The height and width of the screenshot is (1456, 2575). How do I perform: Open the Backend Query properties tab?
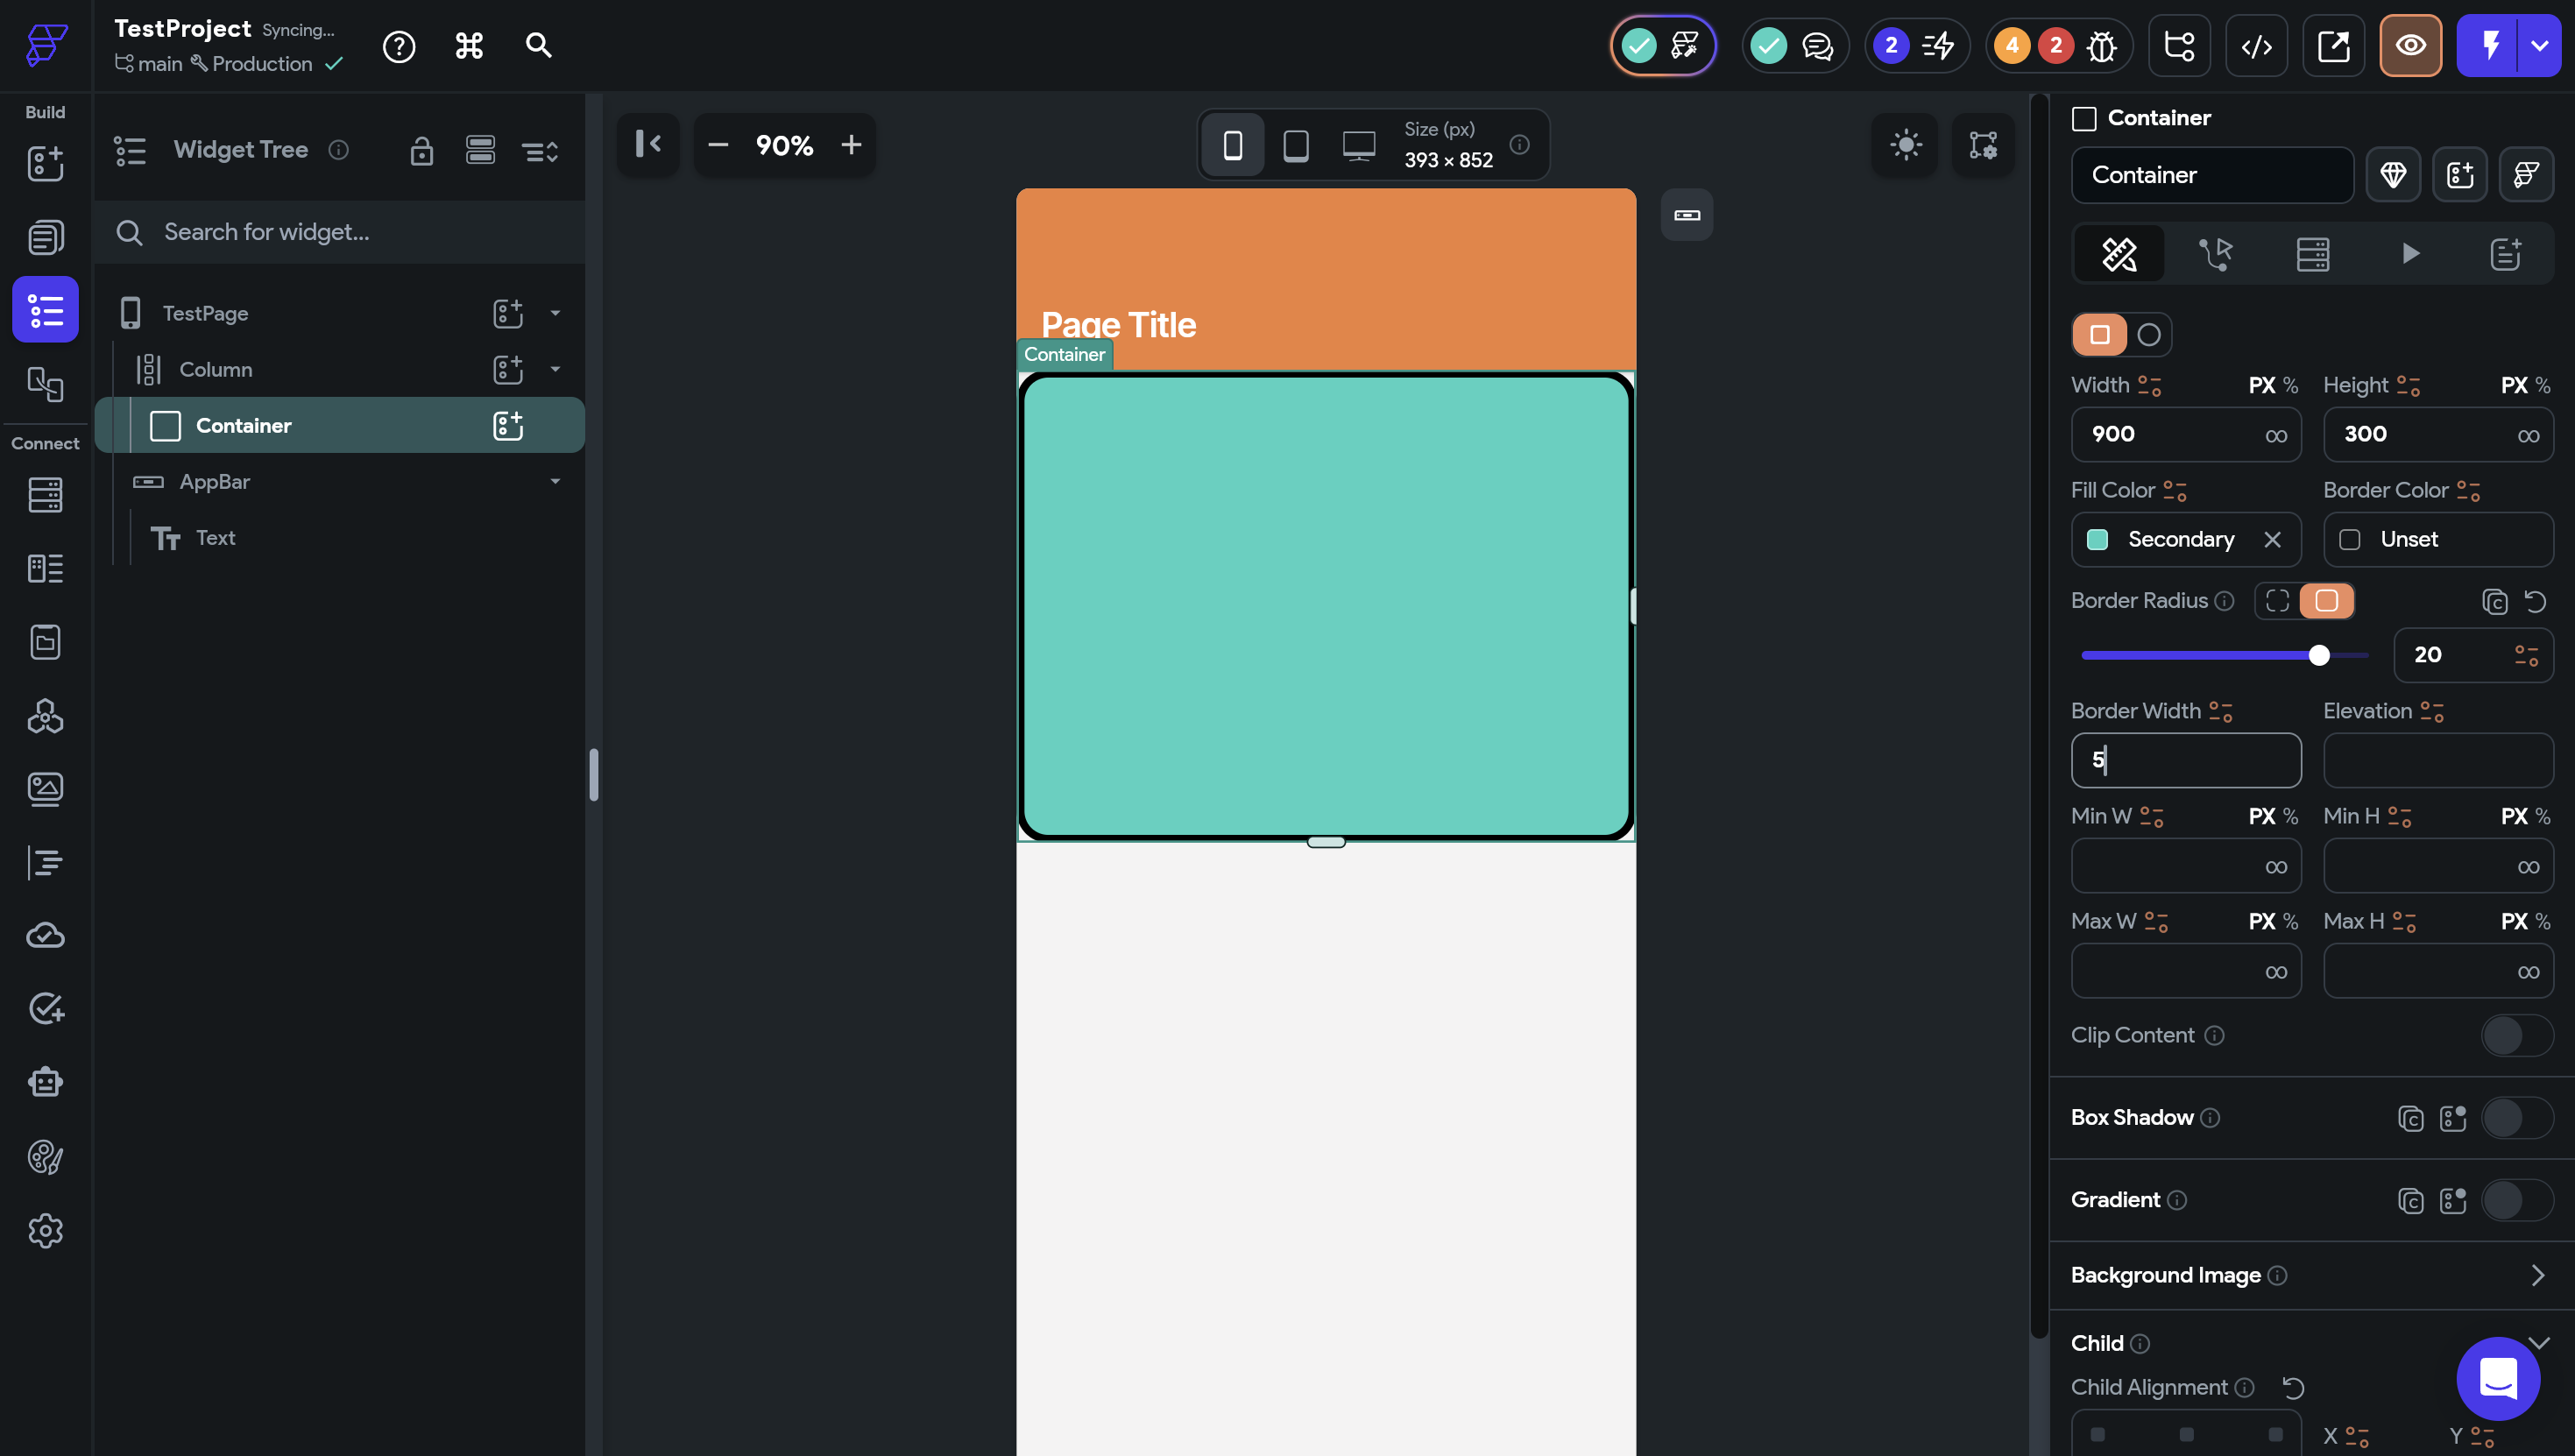click(2312, 254)
